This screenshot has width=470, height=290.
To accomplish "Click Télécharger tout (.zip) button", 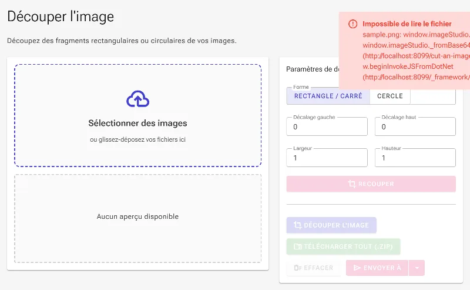I will (344, 246).
